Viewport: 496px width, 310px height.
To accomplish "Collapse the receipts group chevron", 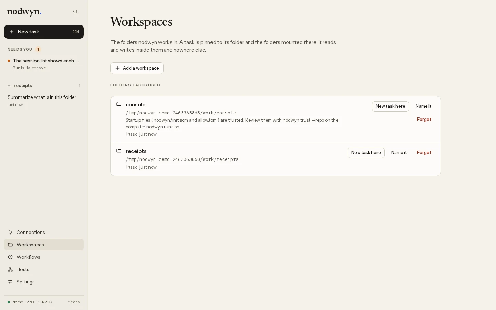I will [x=9, y=86].
